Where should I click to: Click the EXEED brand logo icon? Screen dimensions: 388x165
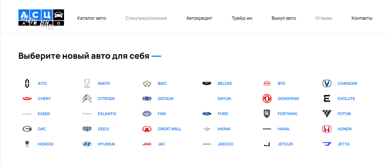click(27, 114)
